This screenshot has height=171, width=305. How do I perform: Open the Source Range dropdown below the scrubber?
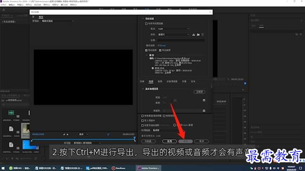click(x=87, y=143)
